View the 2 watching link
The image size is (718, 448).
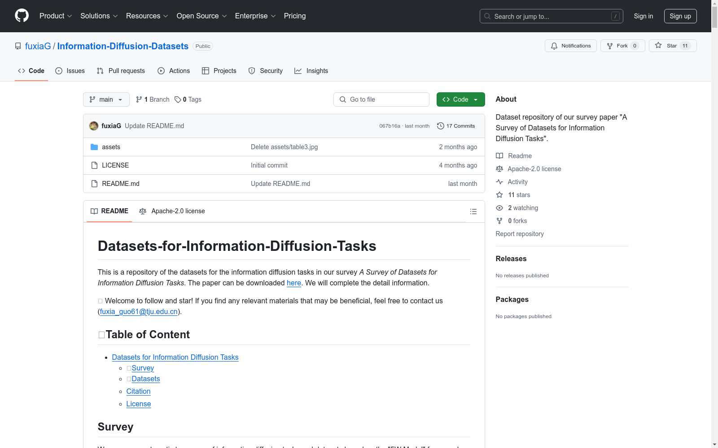point(517,208)
